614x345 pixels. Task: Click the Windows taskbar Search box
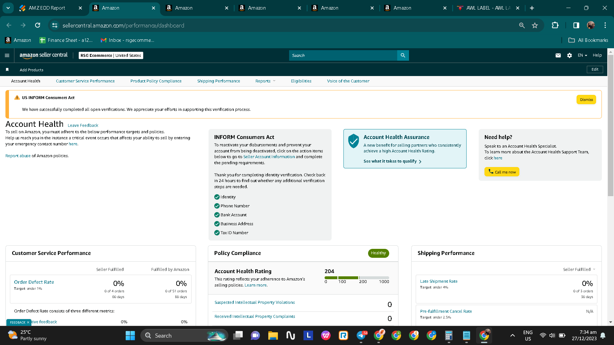coord(184,336)
